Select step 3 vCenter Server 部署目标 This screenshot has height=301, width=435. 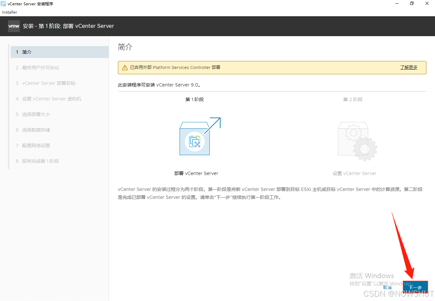(60, 83)
